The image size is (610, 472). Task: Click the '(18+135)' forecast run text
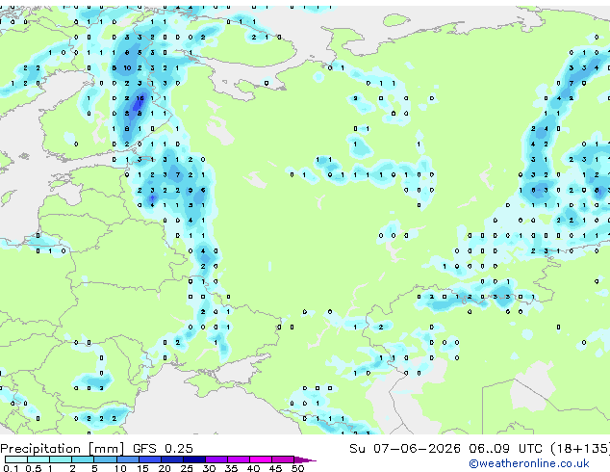[x=579, y=449]
